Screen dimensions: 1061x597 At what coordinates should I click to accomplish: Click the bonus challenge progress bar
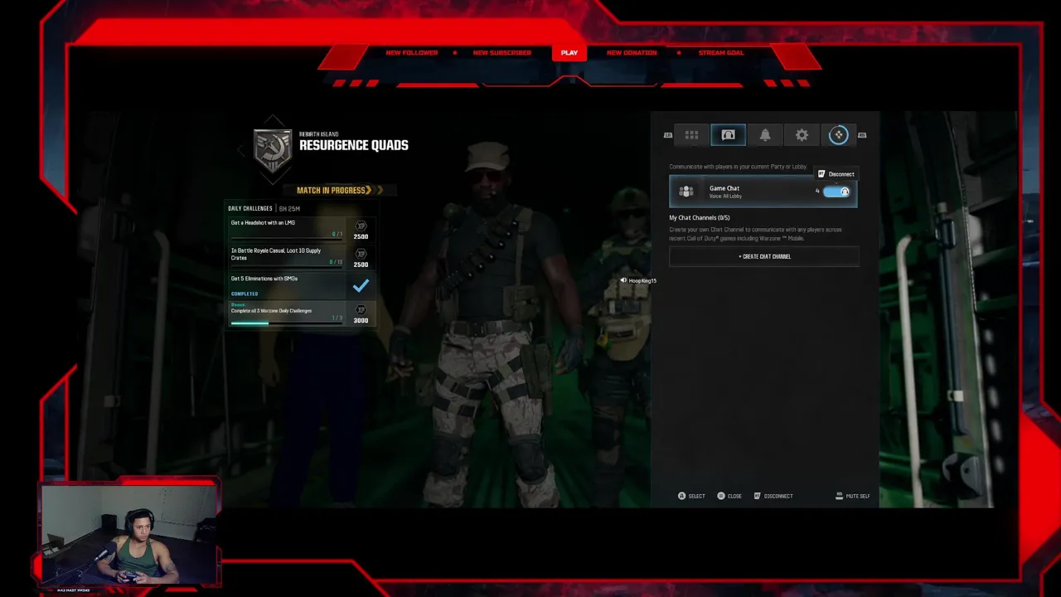[x=286, y=323]
